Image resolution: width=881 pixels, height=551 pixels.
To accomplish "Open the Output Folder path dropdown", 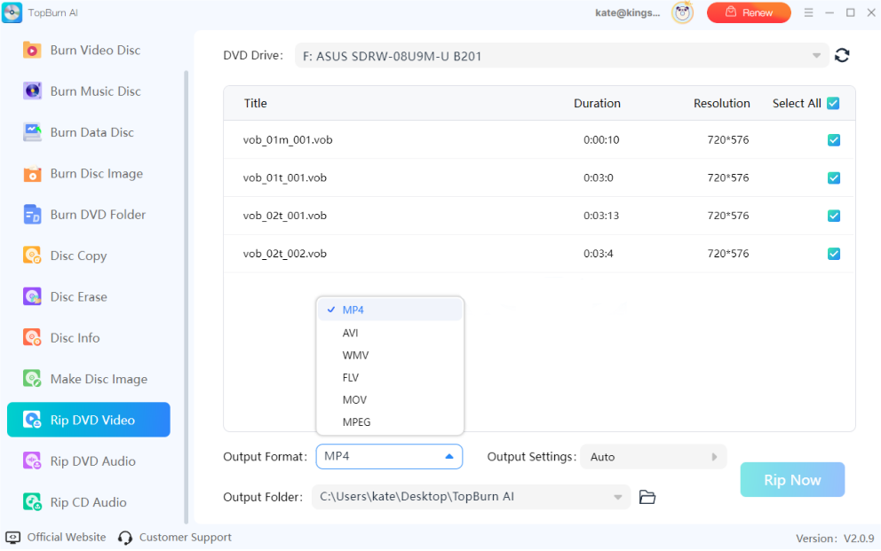I will [622, 497].
